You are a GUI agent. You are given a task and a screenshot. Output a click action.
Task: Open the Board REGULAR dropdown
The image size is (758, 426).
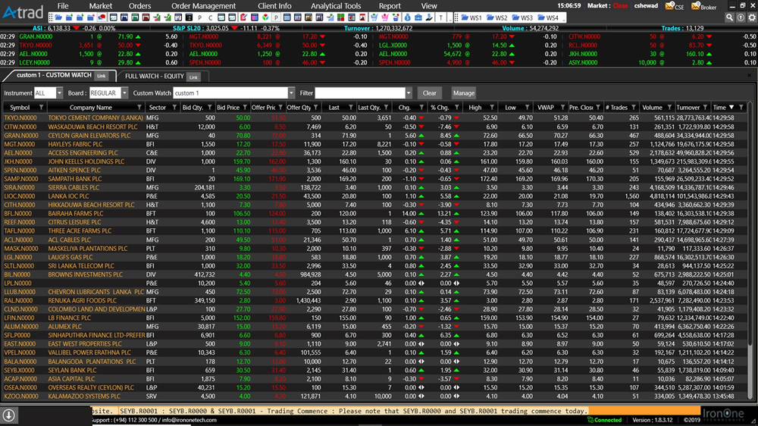[124, 93]
